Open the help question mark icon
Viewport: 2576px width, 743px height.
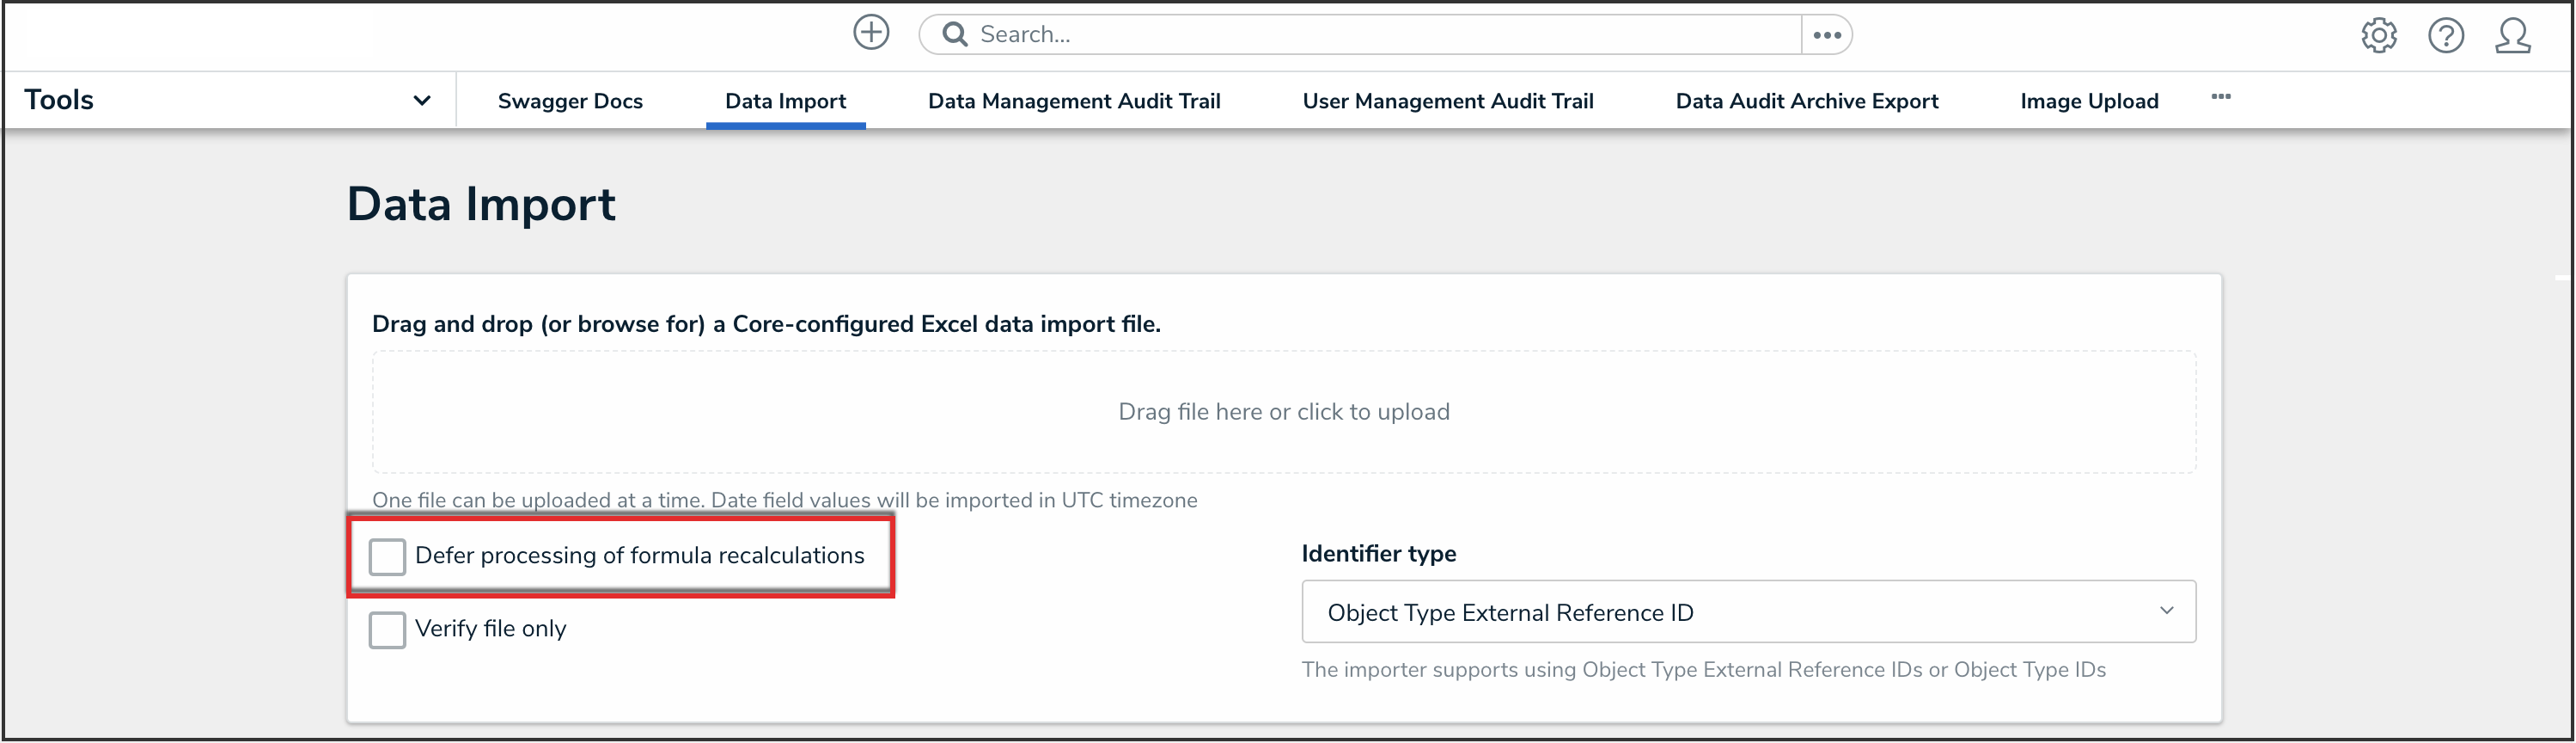[x=2445, y=36]
